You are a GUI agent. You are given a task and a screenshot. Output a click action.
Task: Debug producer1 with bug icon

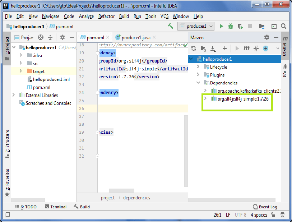[231, 26]
